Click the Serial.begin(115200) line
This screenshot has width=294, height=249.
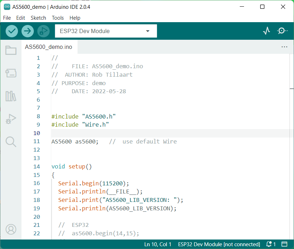click(x=94, y=183)
